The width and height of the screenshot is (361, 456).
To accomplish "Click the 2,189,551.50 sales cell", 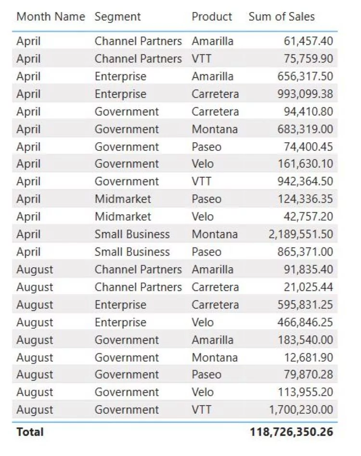I will coord(301,234).
